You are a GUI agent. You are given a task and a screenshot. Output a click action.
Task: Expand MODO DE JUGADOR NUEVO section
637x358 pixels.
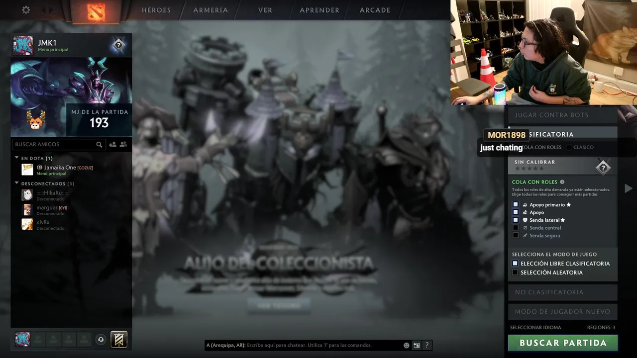click(562, 312)
